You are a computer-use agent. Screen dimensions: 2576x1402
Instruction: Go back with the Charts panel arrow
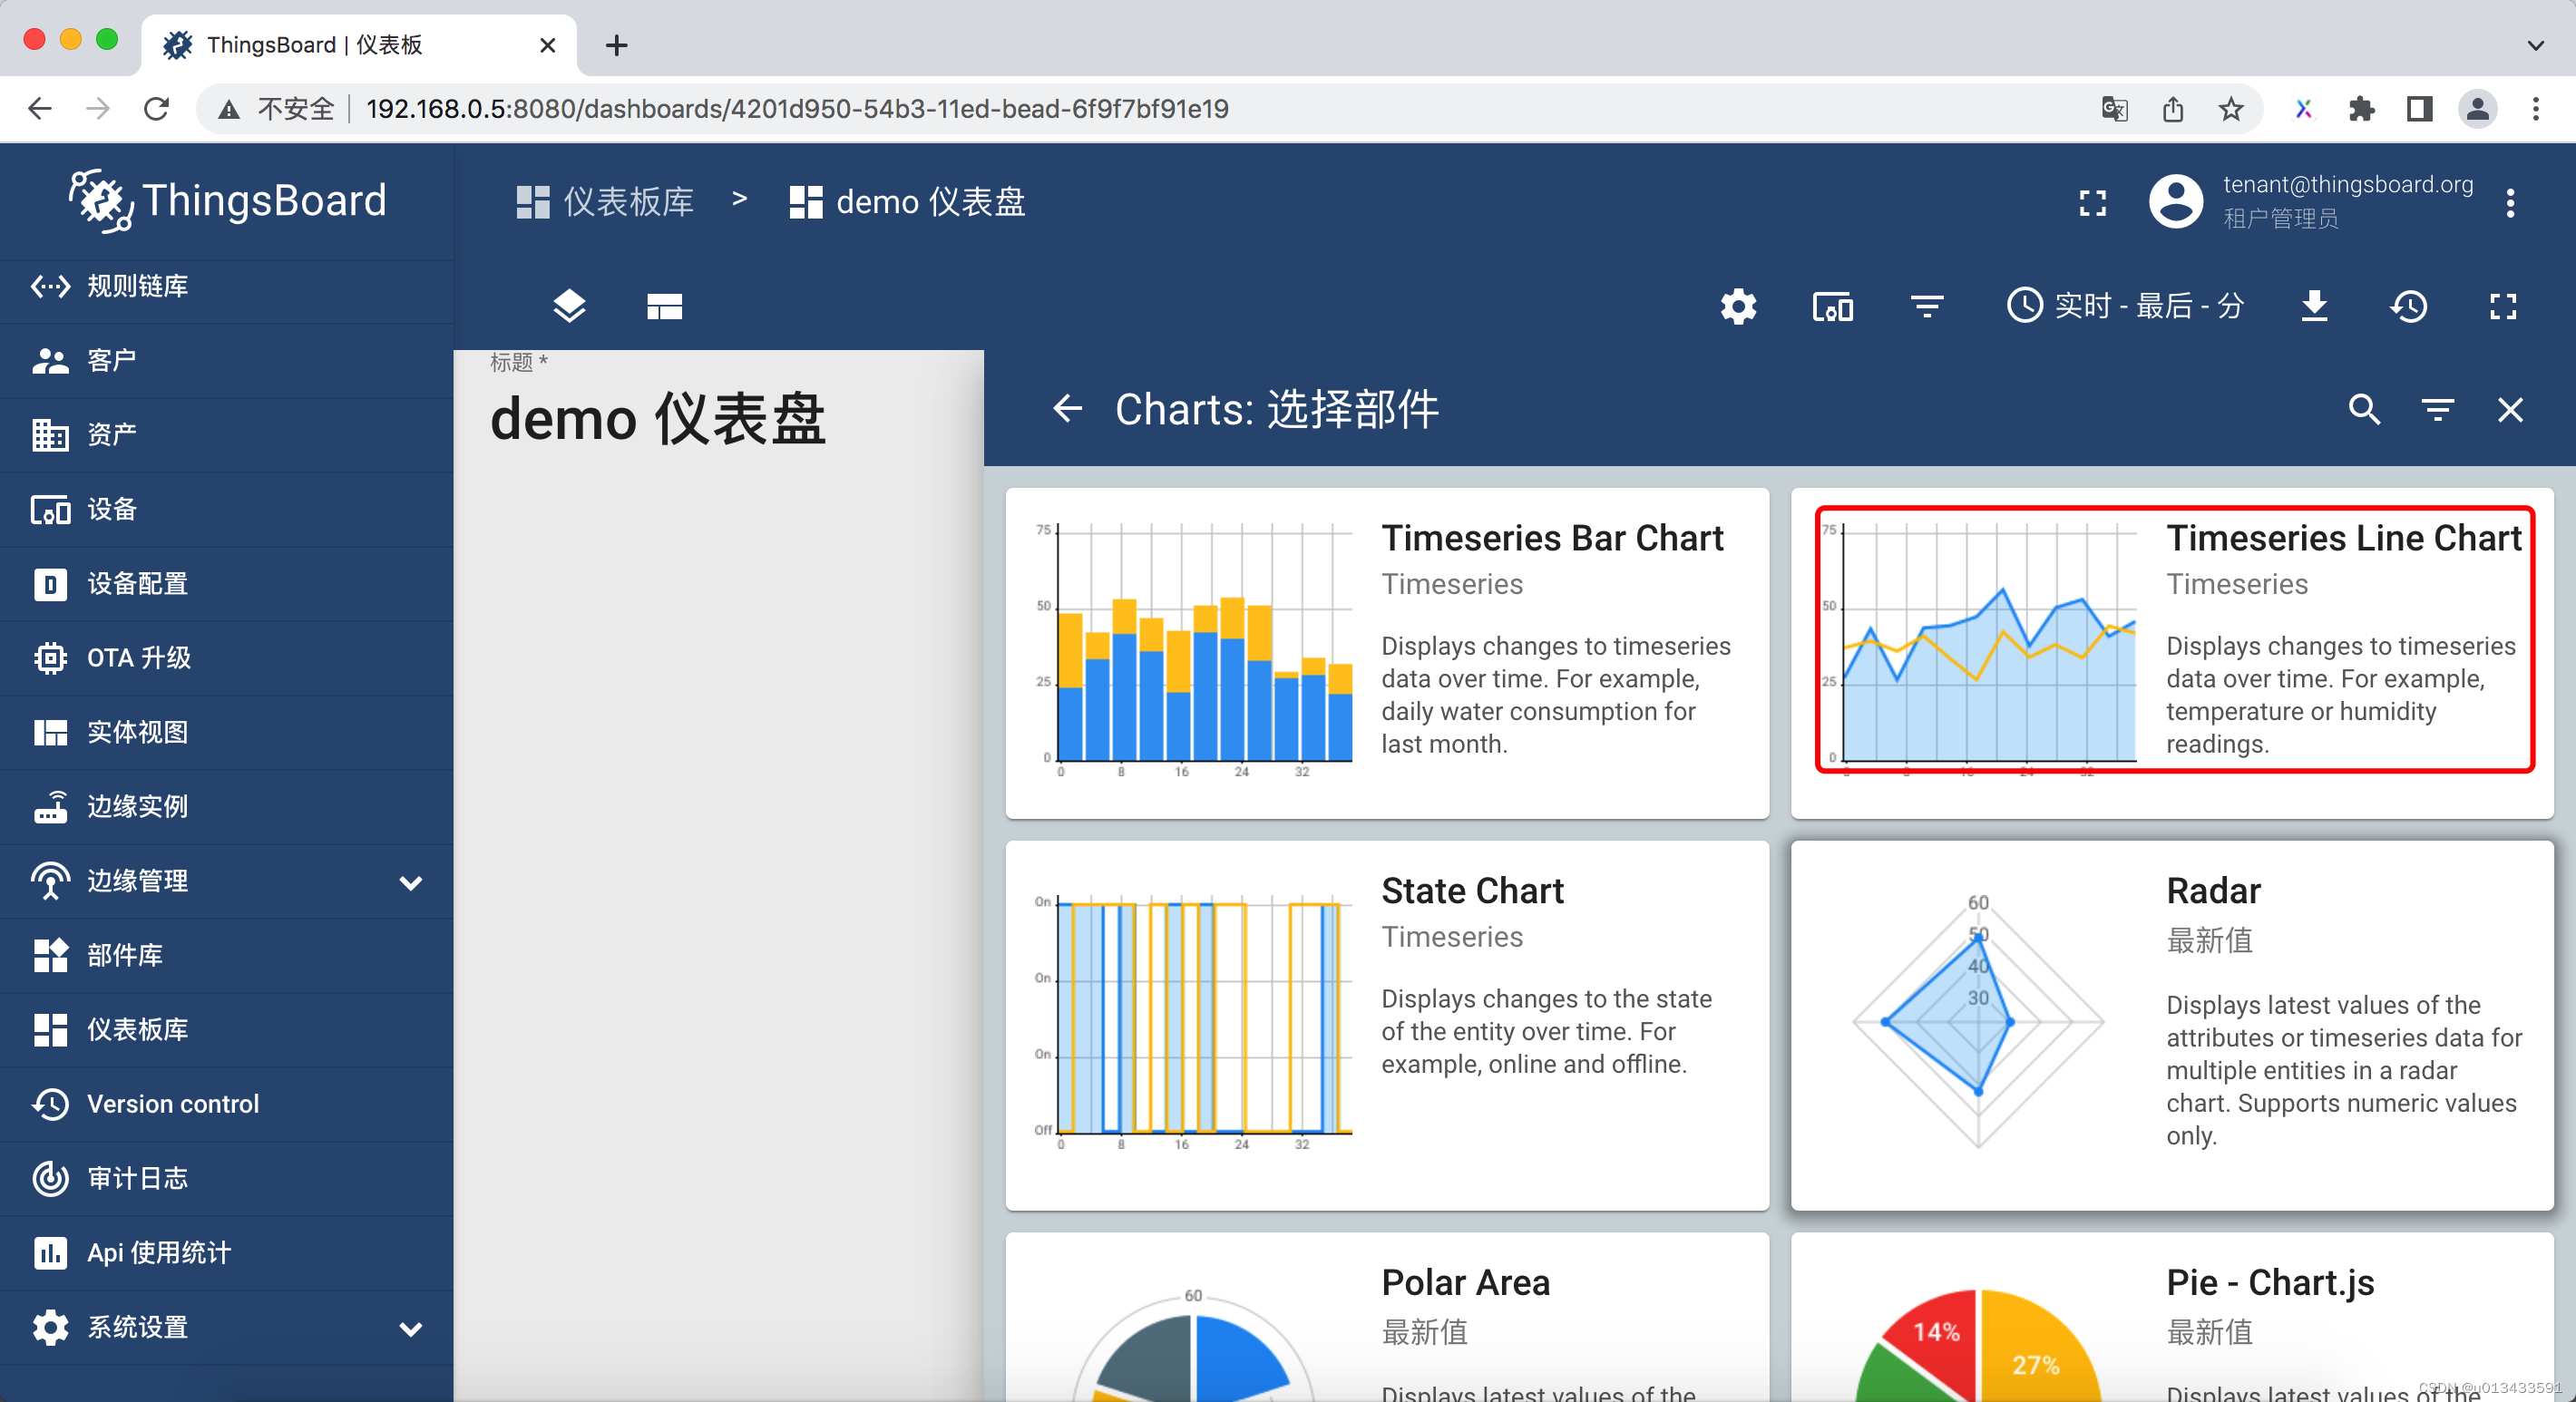(1068, 409)
